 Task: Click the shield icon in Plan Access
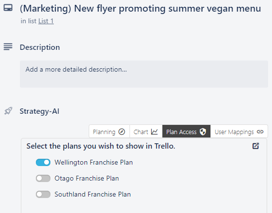(x=203, y=132)
